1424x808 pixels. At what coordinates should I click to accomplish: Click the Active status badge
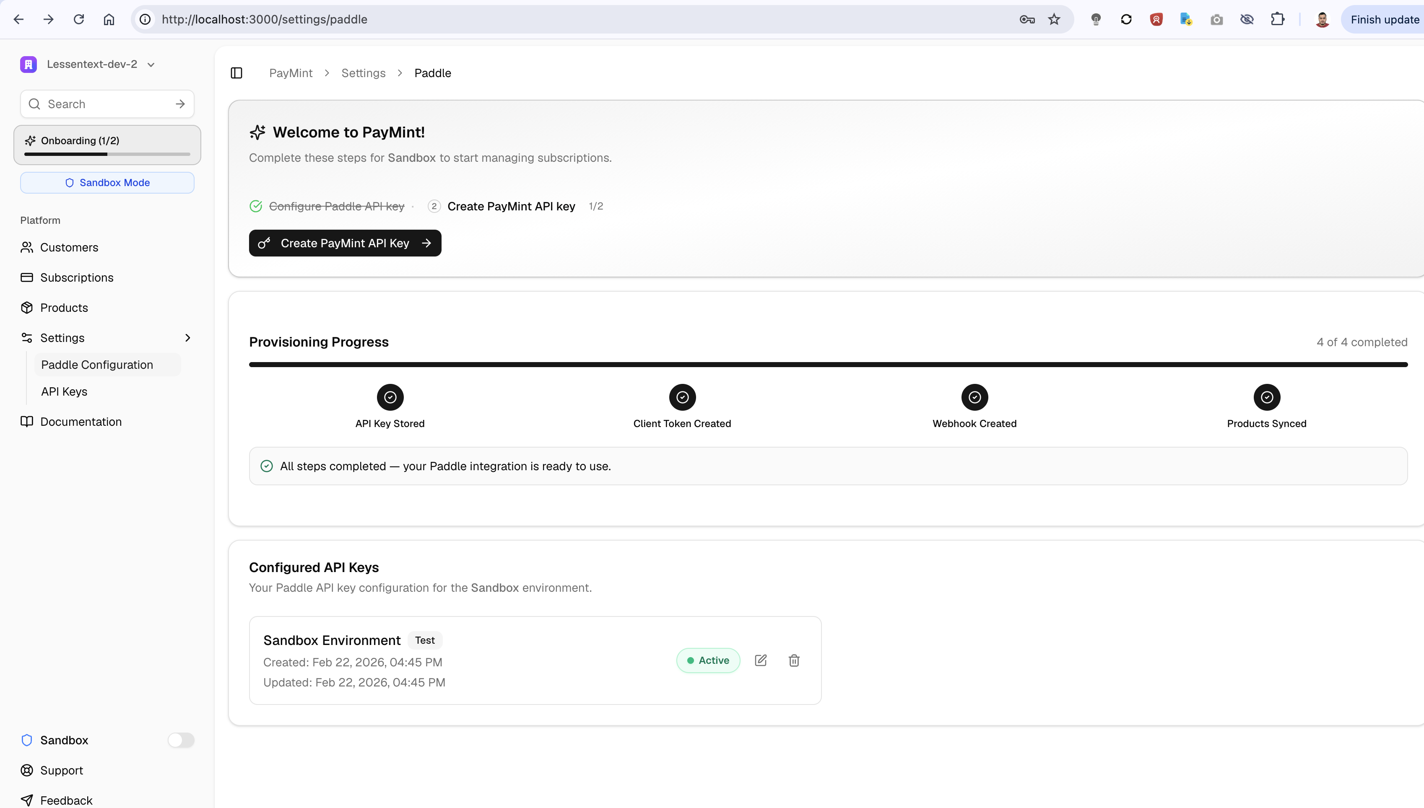[708, 660]
